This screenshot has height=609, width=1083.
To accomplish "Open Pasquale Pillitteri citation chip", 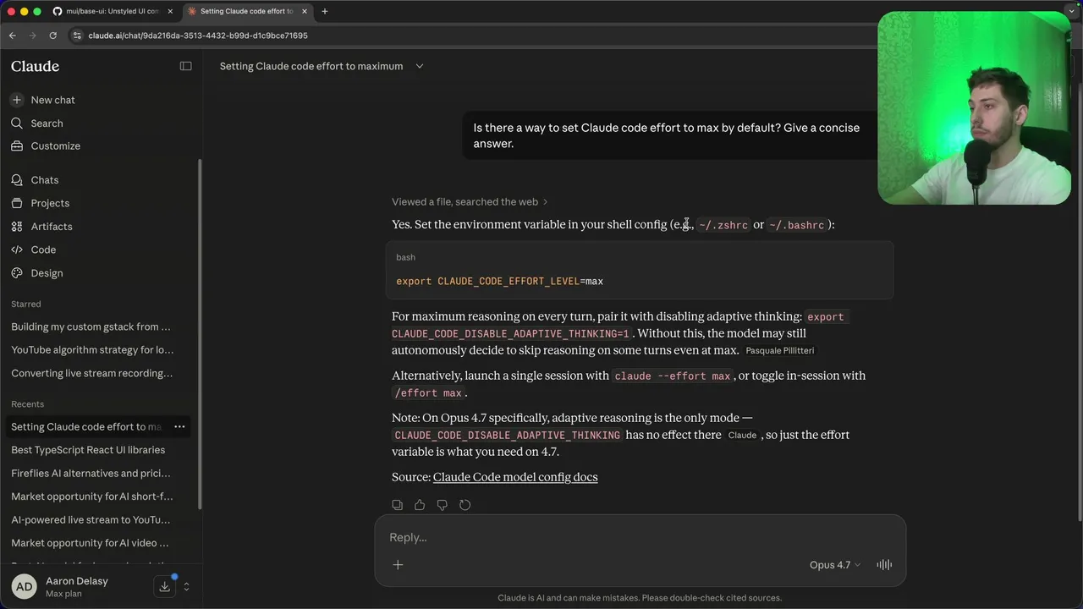I will click(x=779, y=350).
